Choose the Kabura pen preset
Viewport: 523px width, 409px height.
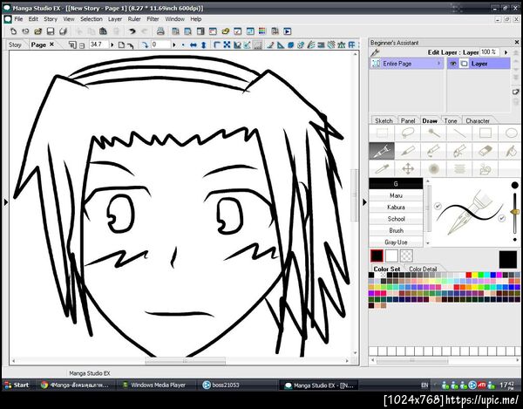point(396,208)
